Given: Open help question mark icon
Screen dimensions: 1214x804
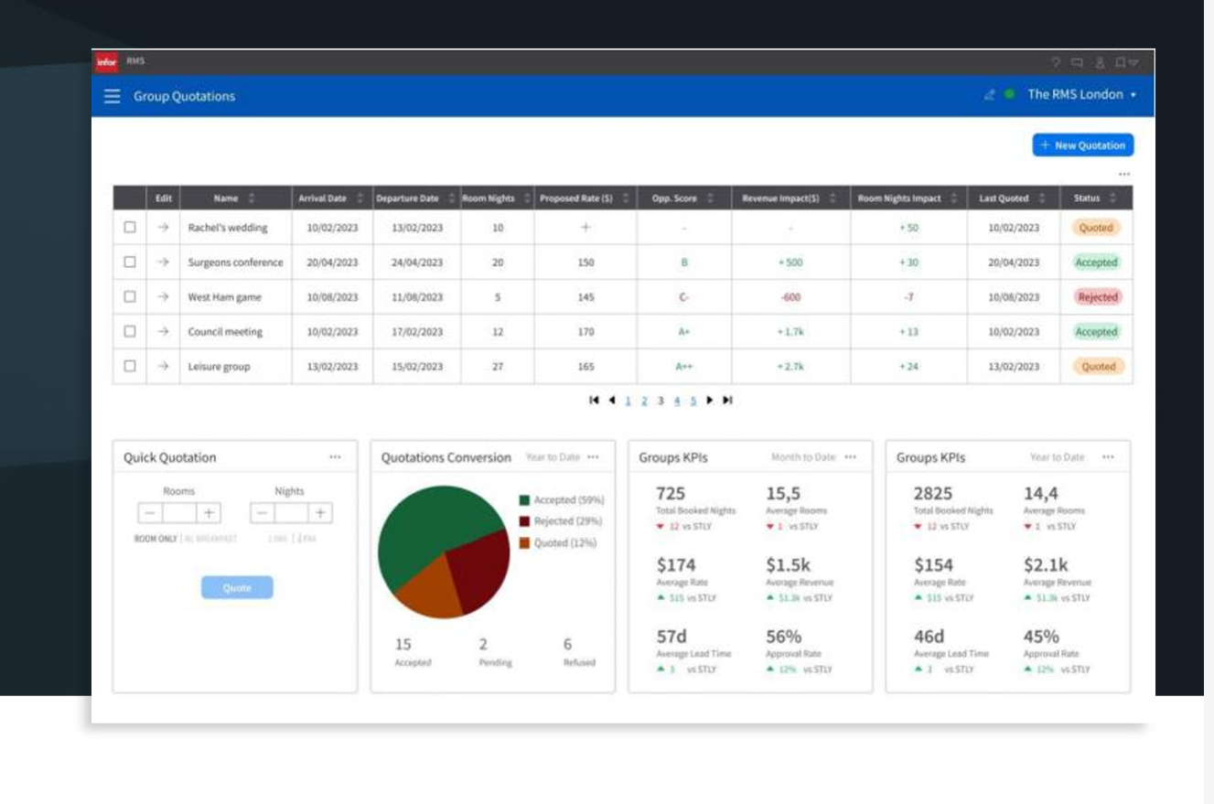Looking at the screenshot, I should tap(1055, 62).
